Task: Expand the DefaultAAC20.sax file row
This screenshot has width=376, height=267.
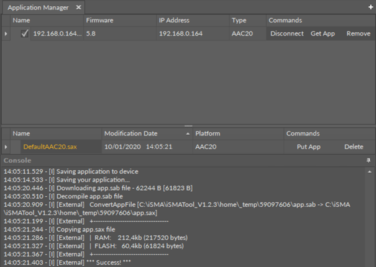Action: coord(7,147)
